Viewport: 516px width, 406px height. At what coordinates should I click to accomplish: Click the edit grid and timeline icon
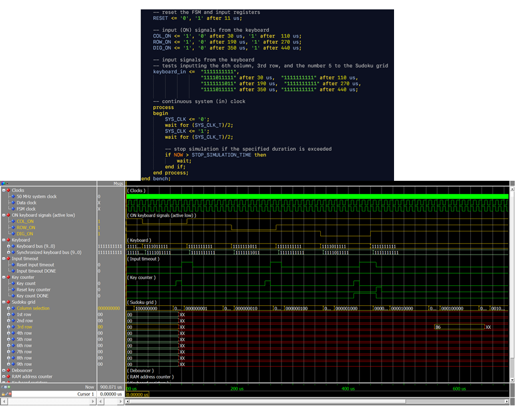(x=6, y=387)
